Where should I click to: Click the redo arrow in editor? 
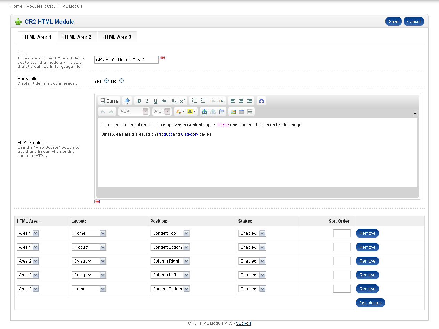pyautogui.click(x=111, y=112)
